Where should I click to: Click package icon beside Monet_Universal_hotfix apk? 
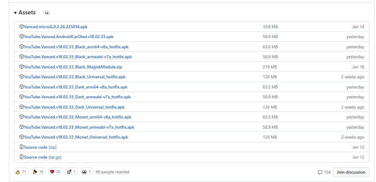tap(22, 137)
